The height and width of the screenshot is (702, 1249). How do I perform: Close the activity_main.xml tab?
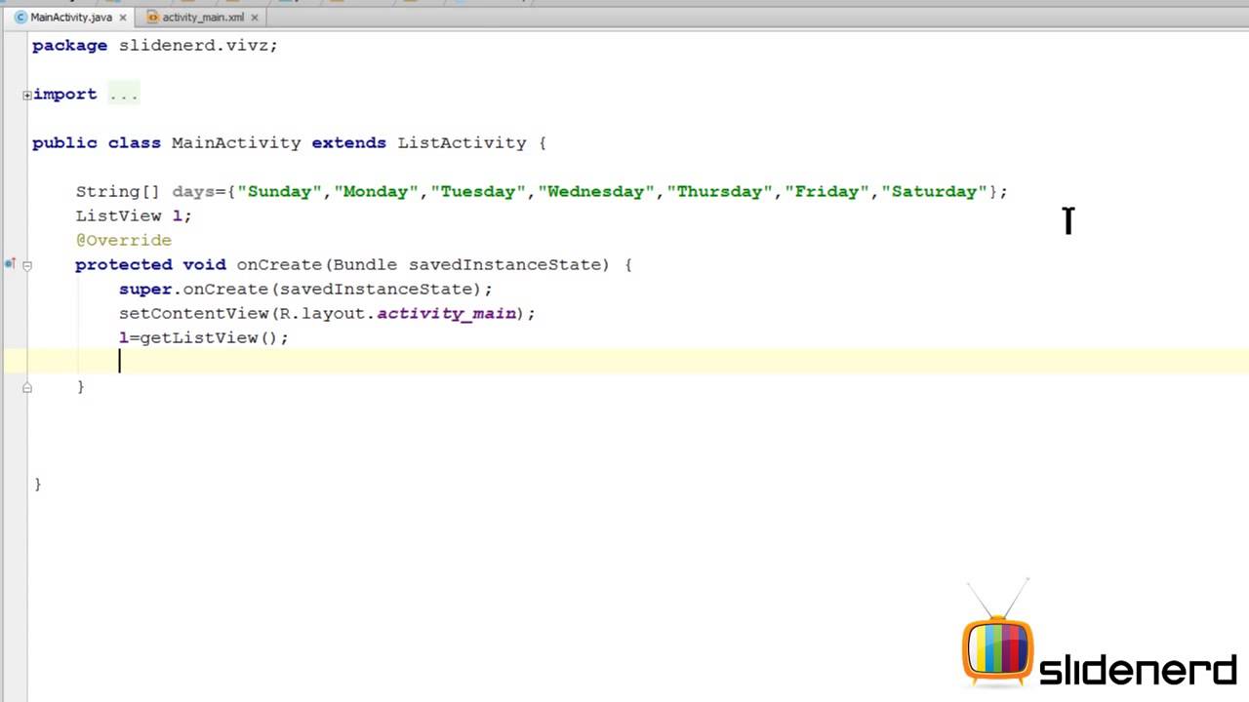coord(255,18)
